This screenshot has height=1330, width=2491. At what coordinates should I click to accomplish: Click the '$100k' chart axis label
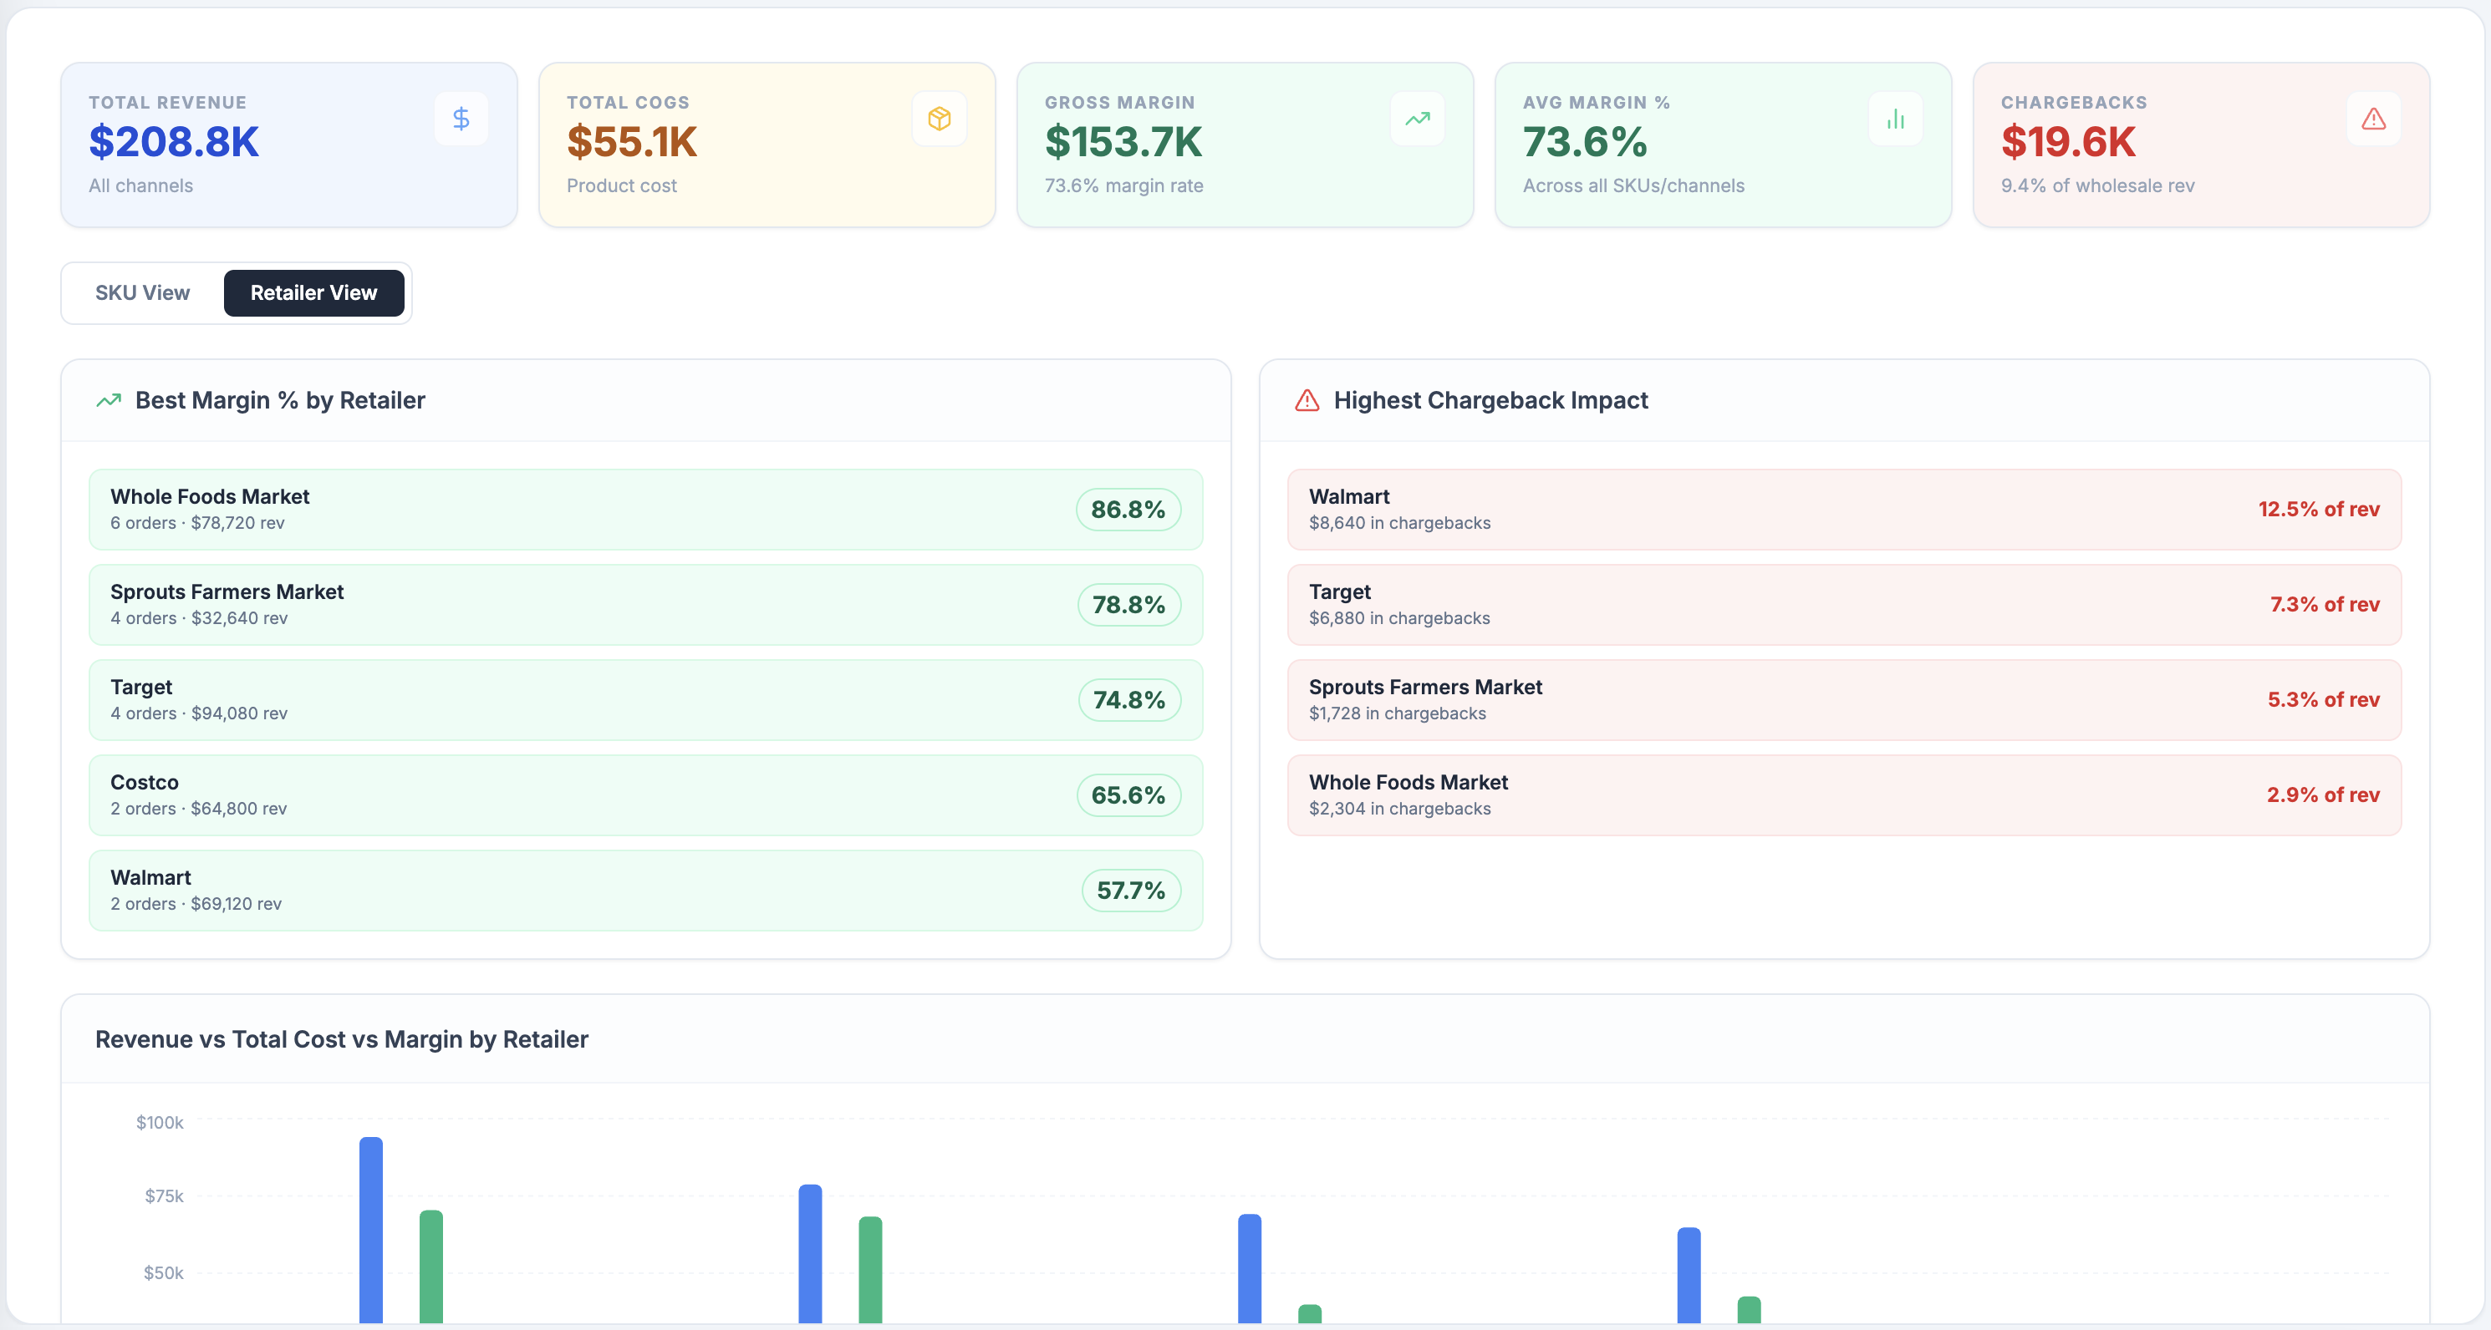160,1122
